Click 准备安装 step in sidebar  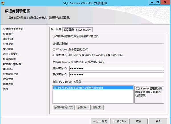pos(8,79)
